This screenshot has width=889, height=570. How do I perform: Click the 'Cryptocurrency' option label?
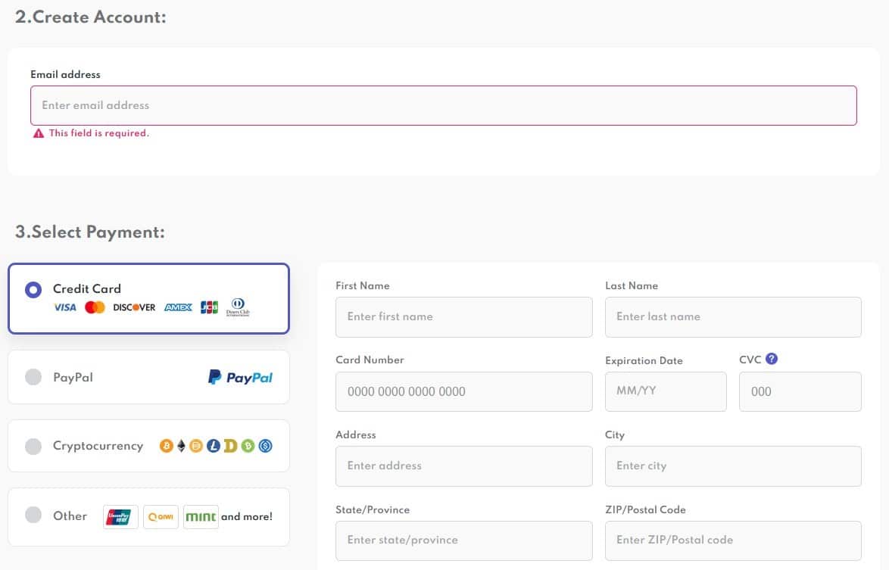[x=98, y=446]
